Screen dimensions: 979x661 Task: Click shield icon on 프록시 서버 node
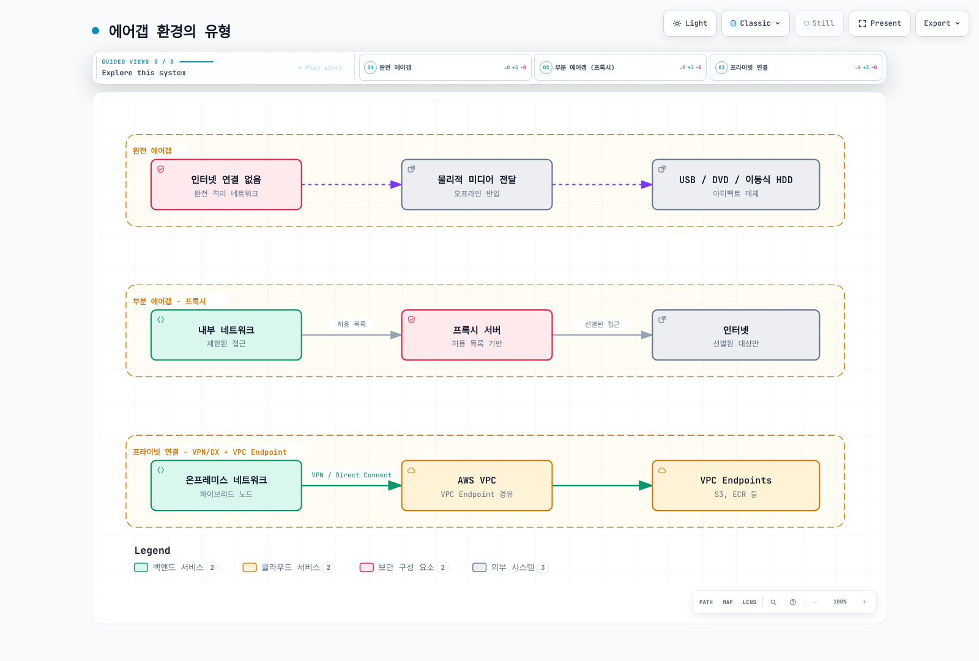pos(411,319)
